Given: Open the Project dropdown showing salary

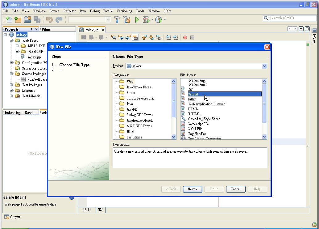Looking at the screenshot, I should [x=264, y=66].
